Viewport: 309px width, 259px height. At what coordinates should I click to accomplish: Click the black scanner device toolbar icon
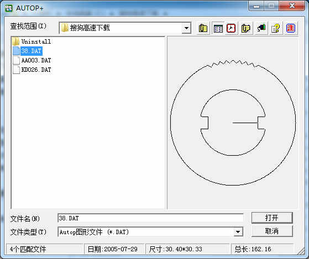point(261,28)
